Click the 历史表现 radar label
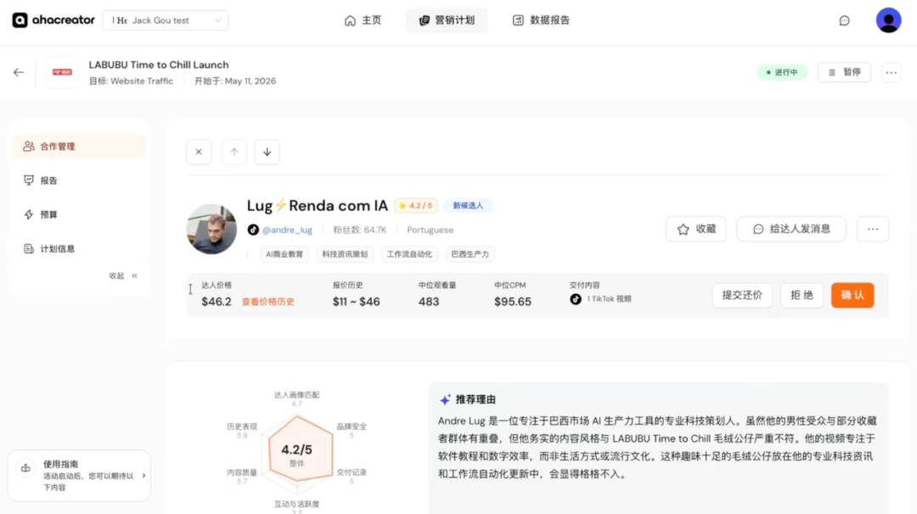 coord(242,426)
